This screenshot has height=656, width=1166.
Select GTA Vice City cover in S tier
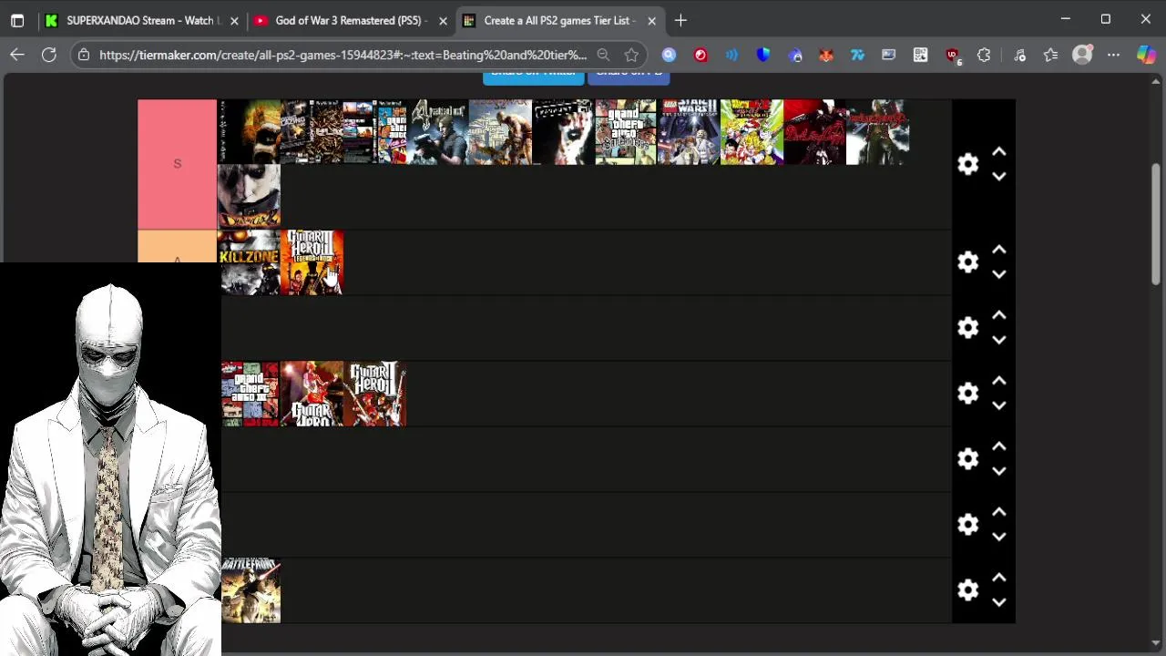[x=375, y=132]
